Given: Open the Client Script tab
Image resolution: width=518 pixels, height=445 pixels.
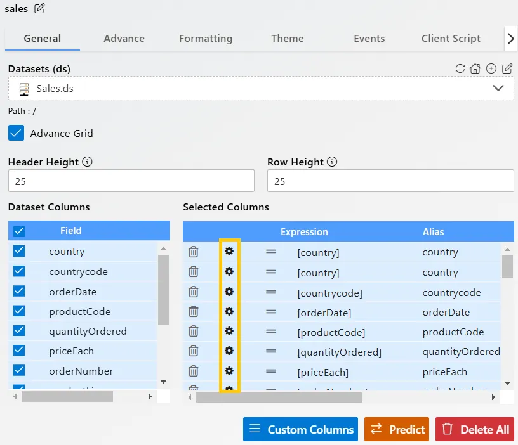Looking at the screenshot, I should (451, 38).
